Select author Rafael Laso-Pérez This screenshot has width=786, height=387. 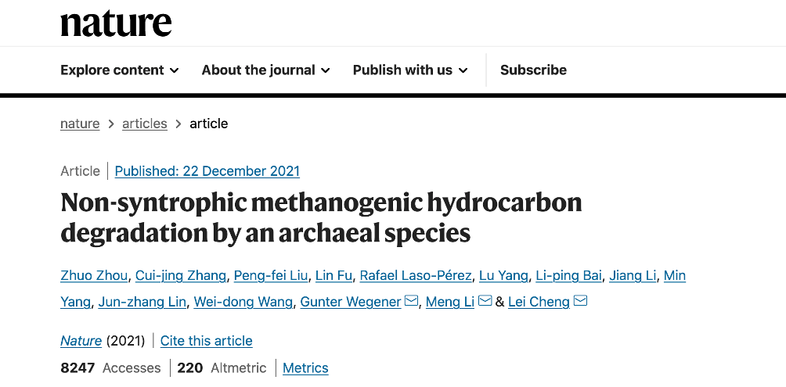point(416,276)
